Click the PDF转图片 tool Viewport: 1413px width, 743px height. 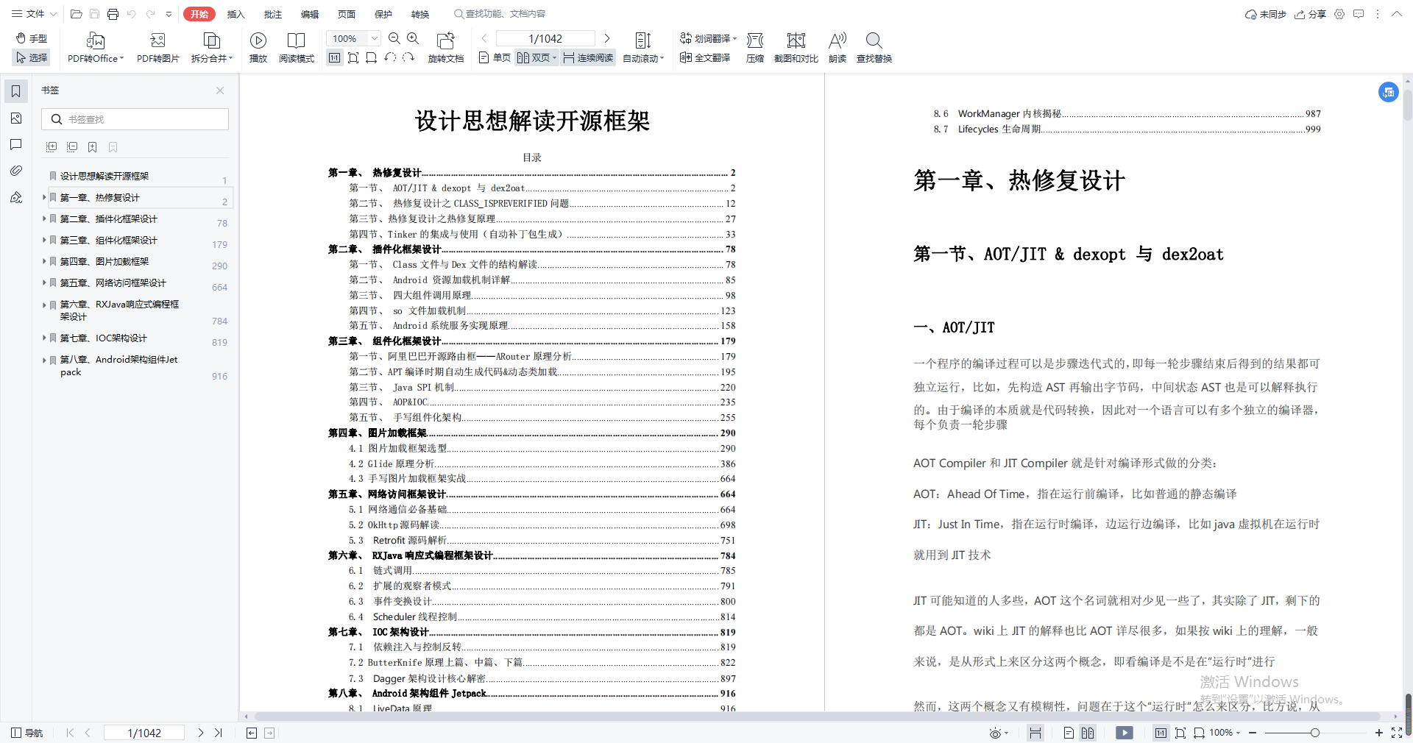coord(157,48)
